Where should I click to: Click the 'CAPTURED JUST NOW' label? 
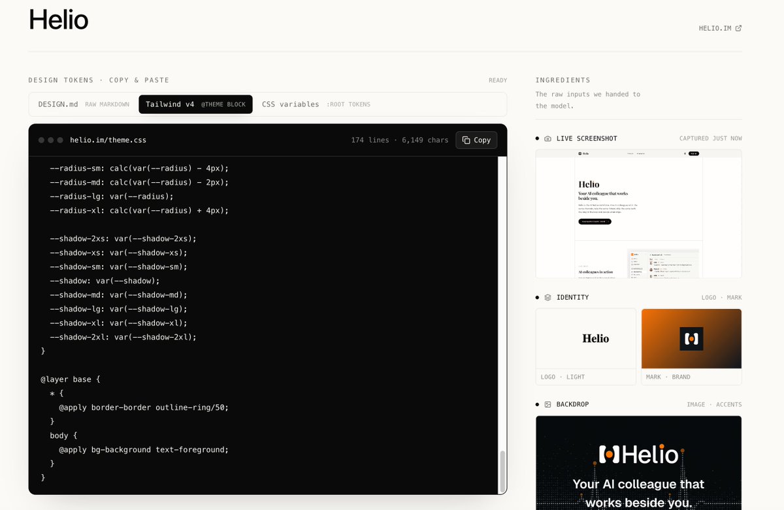pos(711,138)
